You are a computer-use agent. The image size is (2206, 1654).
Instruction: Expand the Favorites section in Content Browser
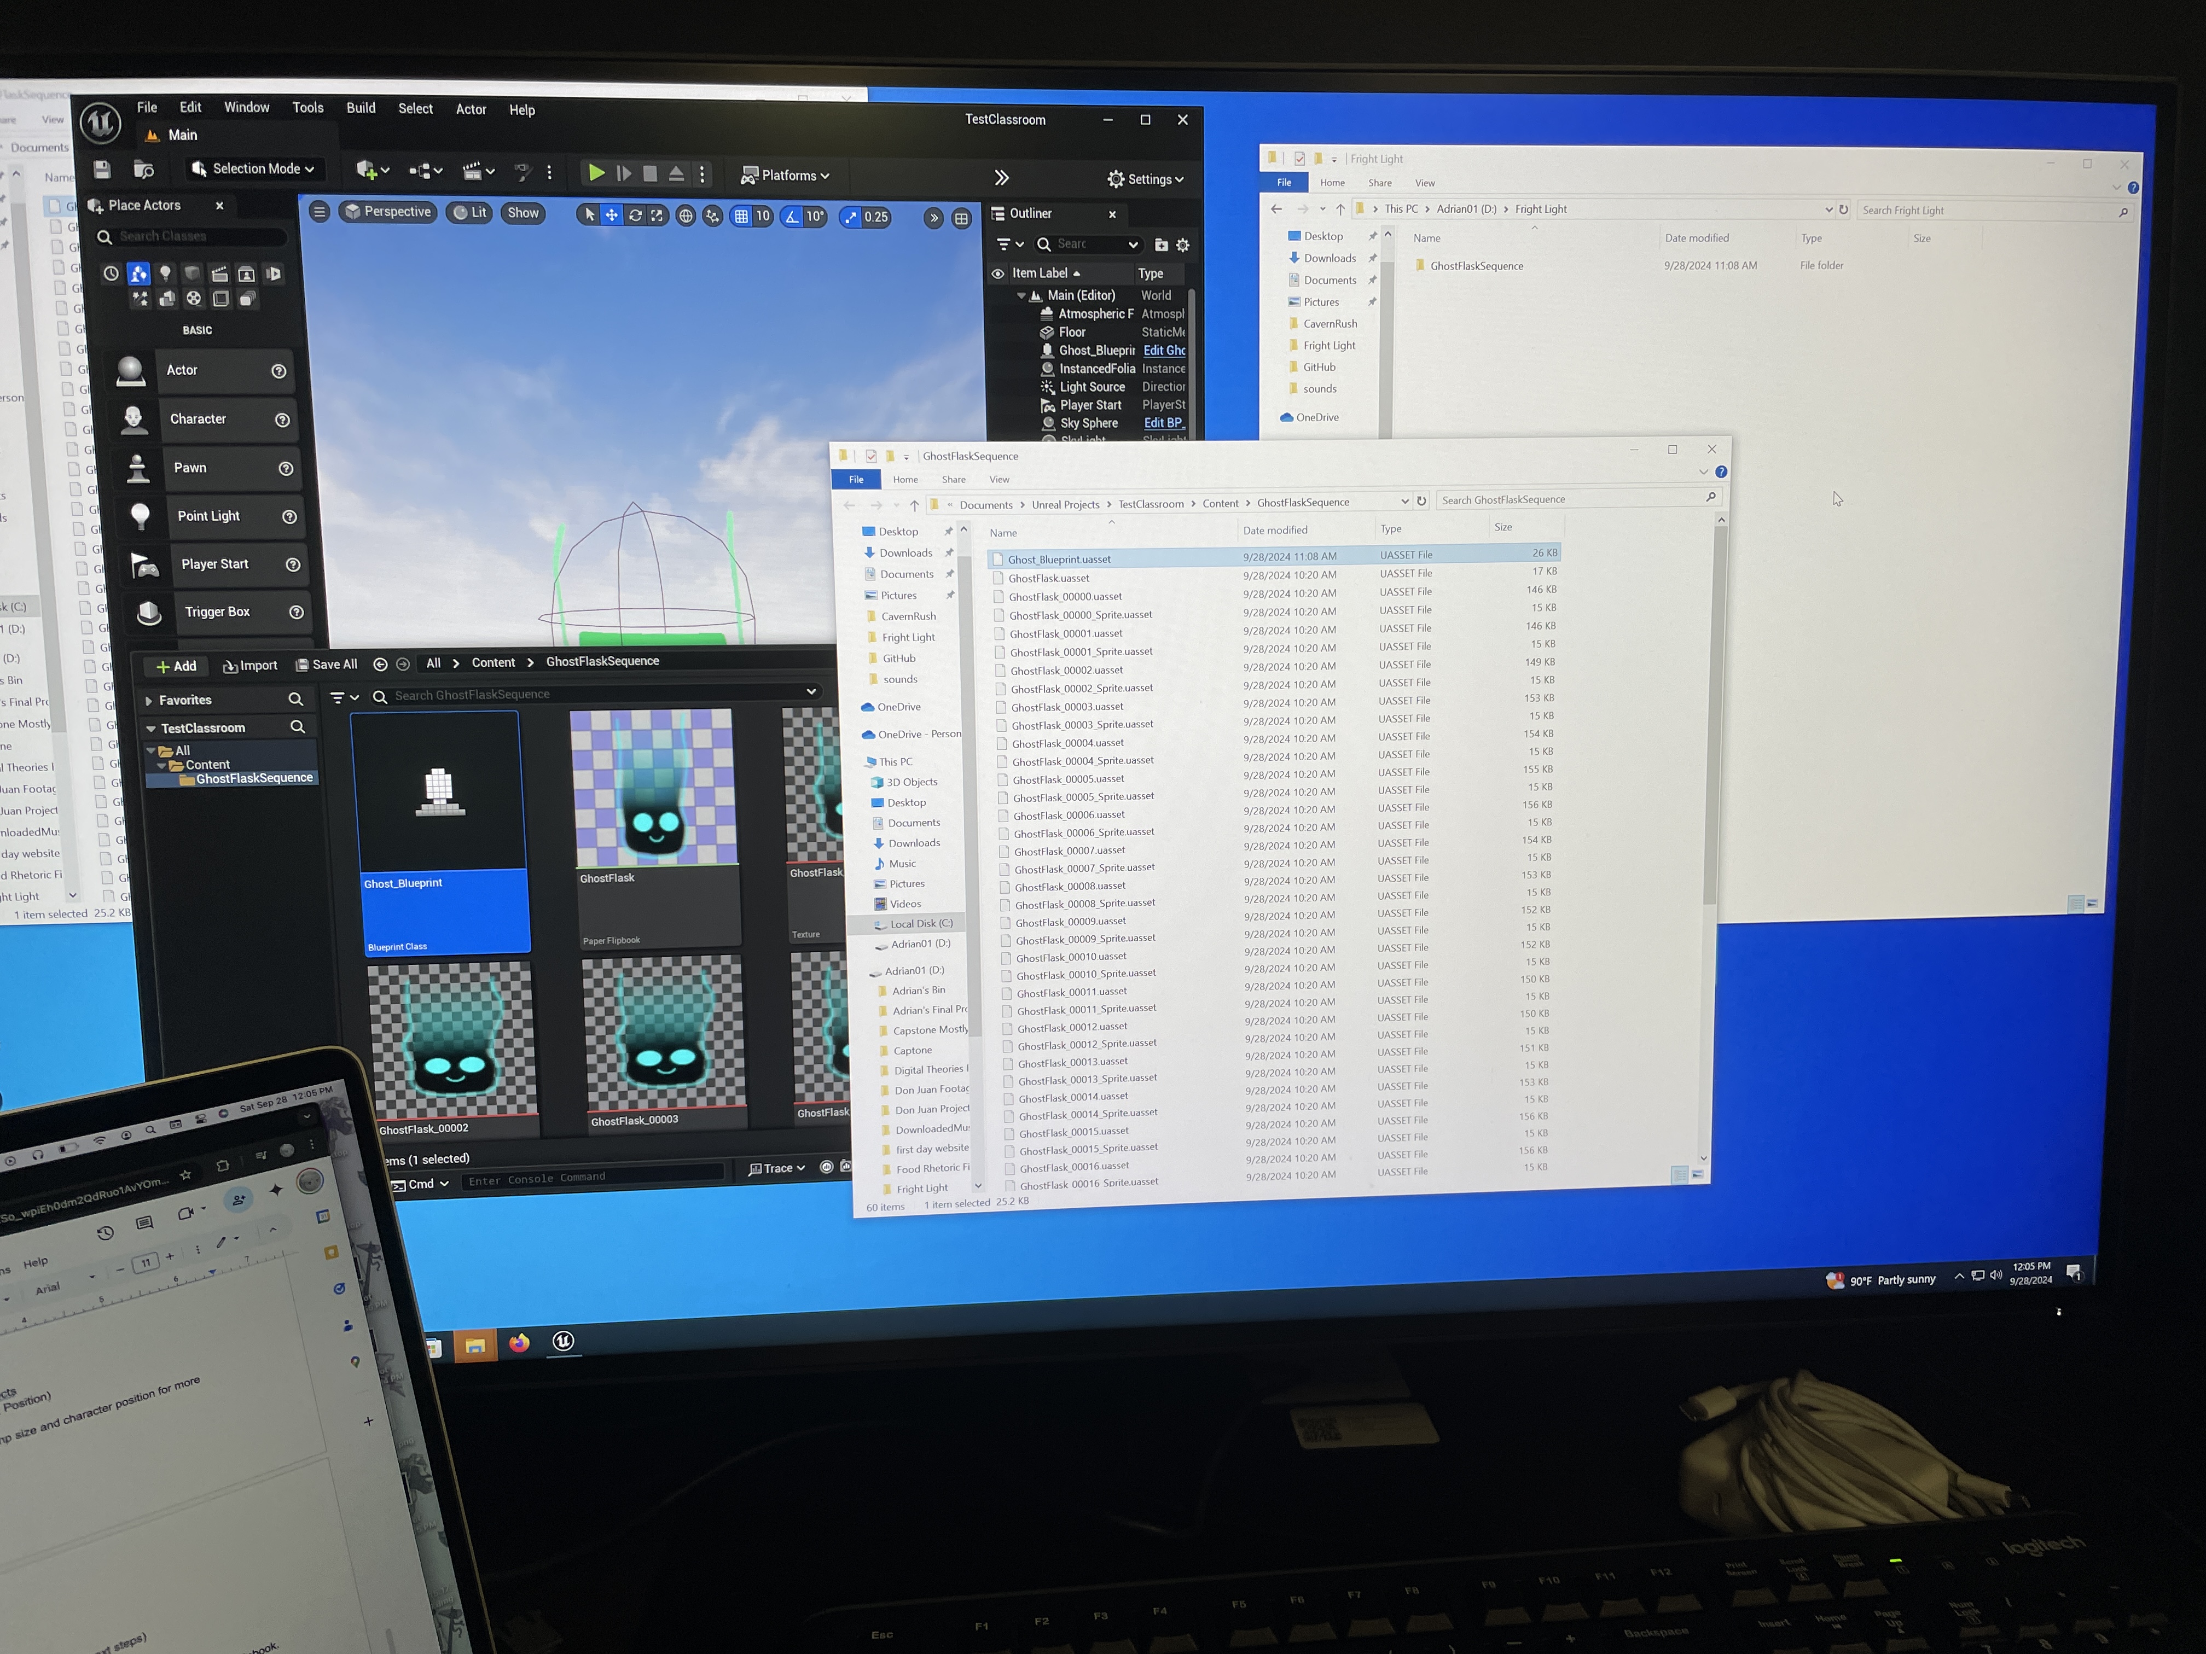(149, 701)
